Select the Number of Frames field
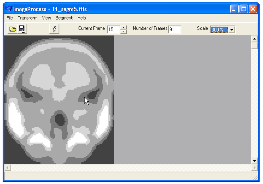The image size is (263, 184). click(175, 30)
